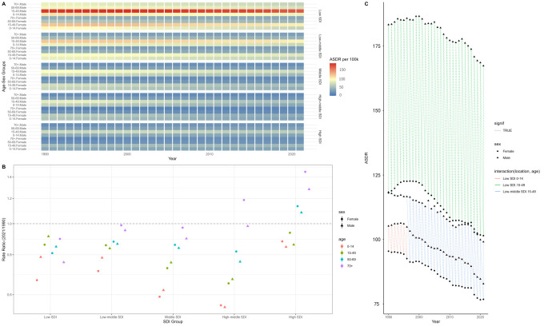Click the 'Year' axis title below heatmap
This screenshot has height=326, width=544.
(x=172, y=158)
